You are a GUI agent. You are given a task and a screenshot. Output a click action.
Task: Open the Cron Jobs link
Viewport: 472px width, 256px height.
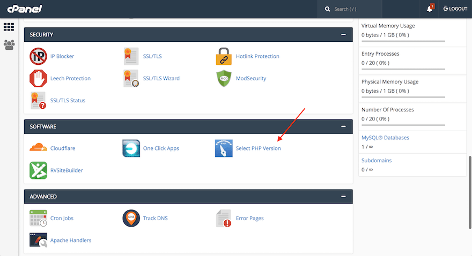62,218
